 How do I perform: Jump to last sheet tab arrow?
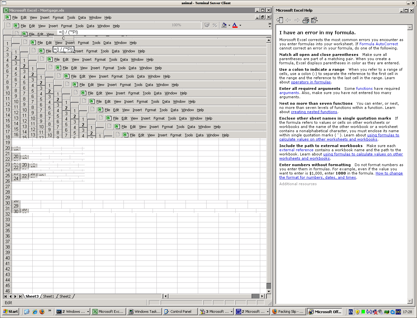point(20,296)
